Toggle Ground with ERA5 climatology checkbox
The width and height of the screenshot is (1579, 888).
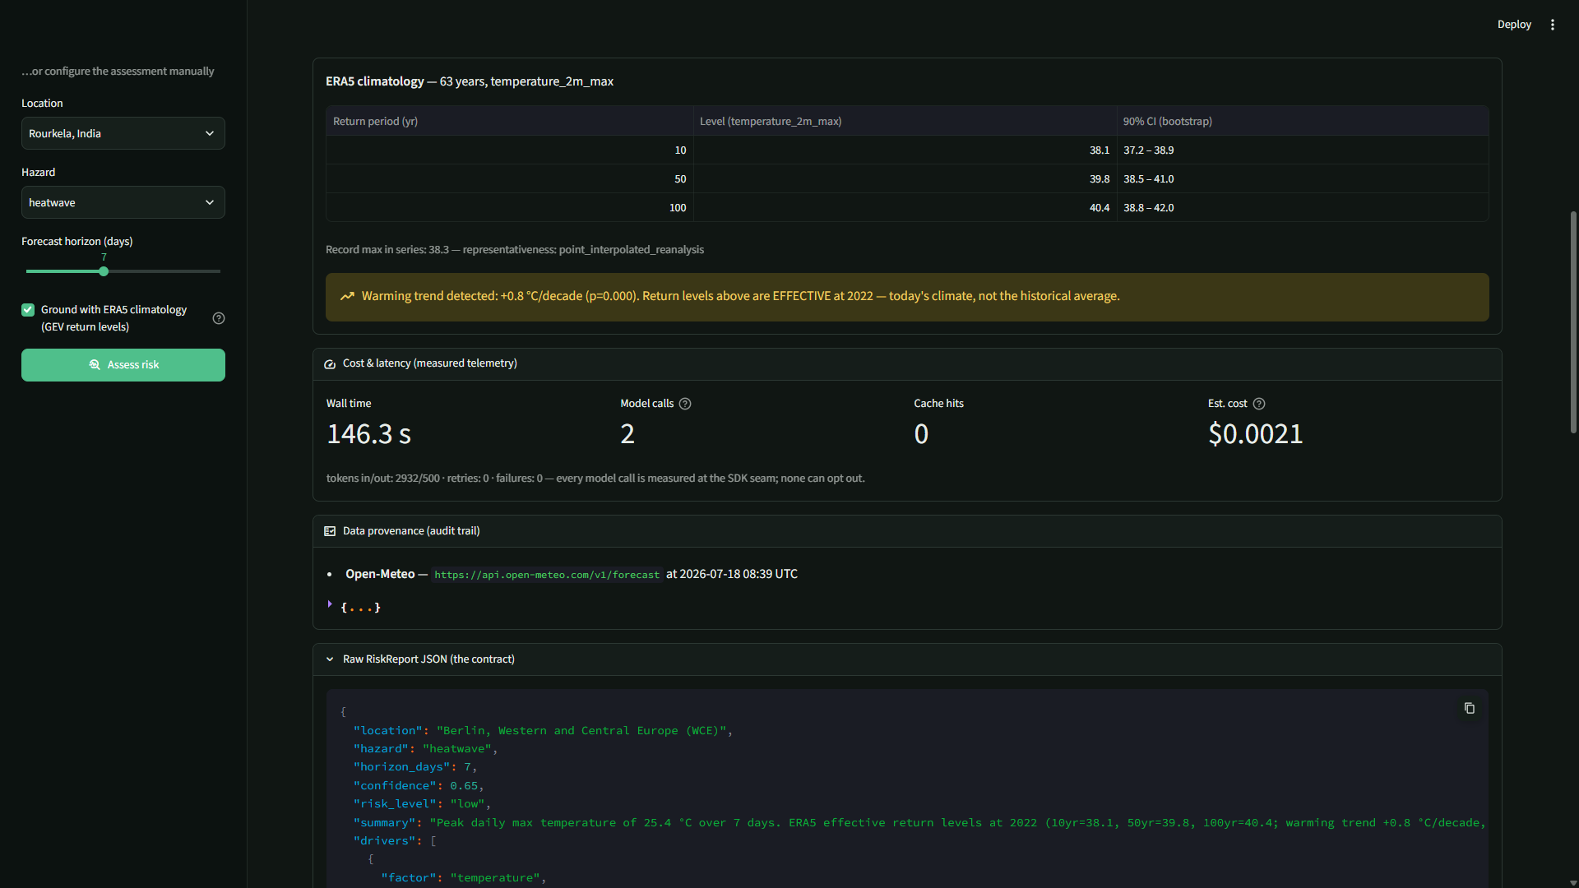click(x=28, y=310)
